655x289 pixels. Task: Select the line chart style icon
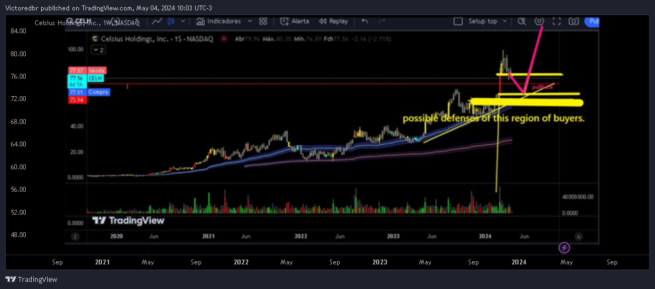[x=157, y=21]
